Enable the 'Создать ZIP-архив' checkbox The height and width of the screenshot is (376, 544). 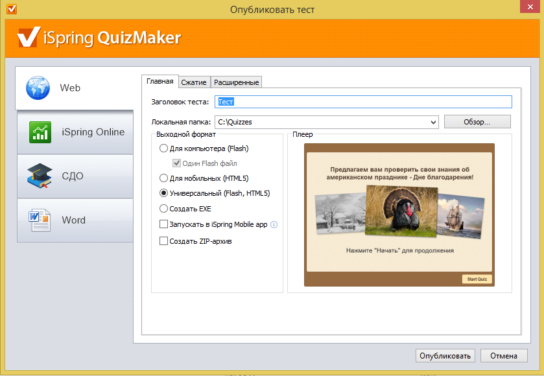tap(163, 241)
